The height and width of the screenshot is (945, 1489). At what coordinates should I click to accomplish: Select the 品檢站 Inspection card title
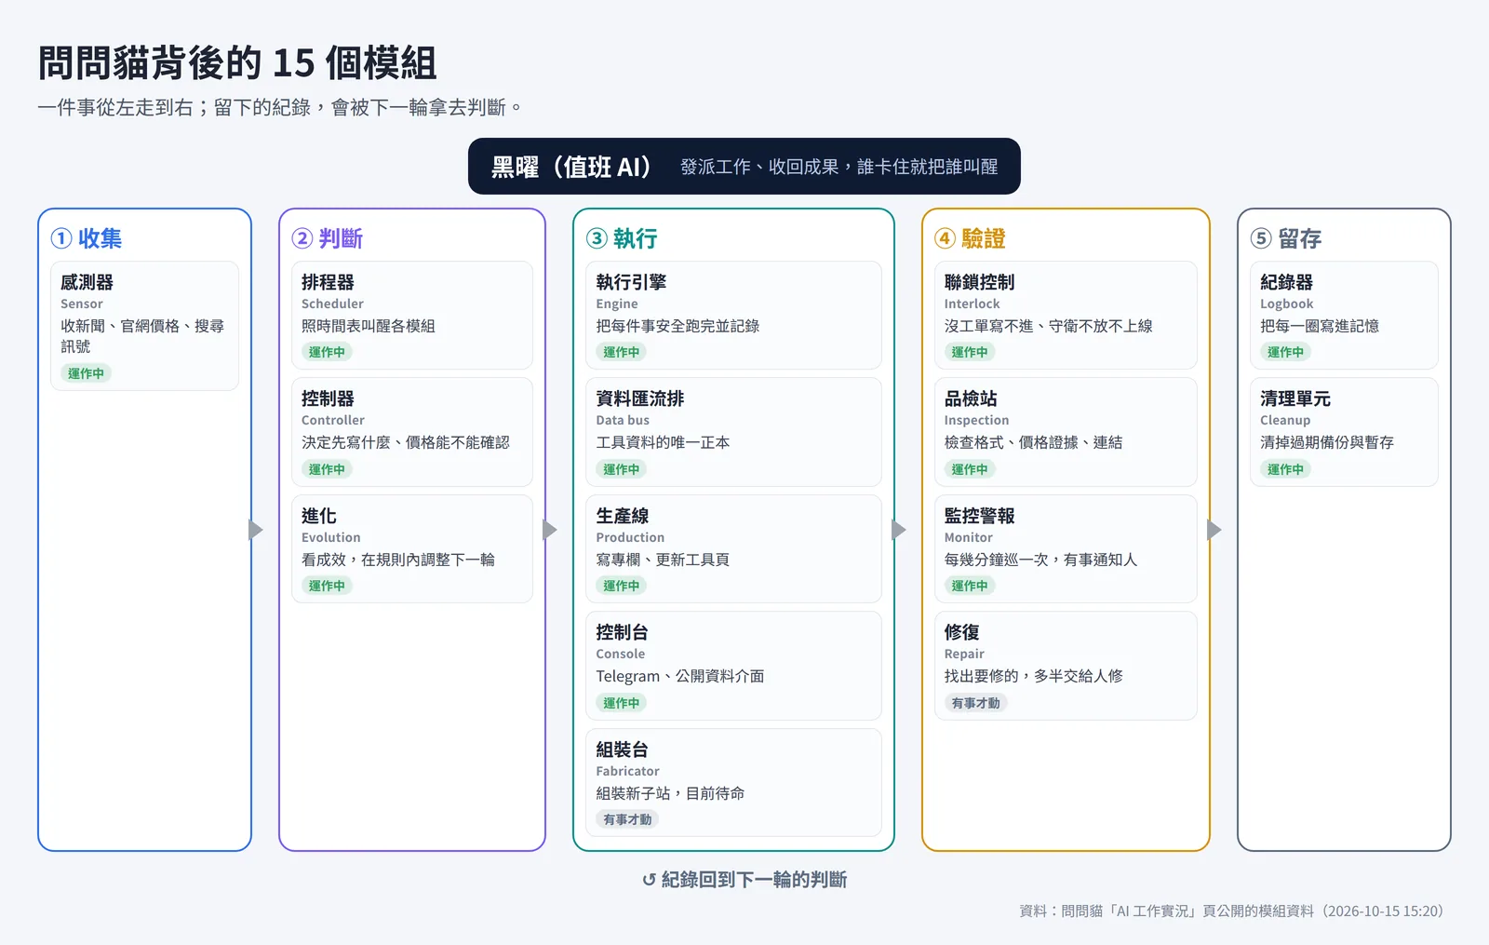[971, 398]
